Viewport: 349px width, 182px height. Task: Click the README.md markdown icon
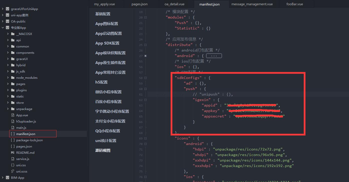(13, 152)
